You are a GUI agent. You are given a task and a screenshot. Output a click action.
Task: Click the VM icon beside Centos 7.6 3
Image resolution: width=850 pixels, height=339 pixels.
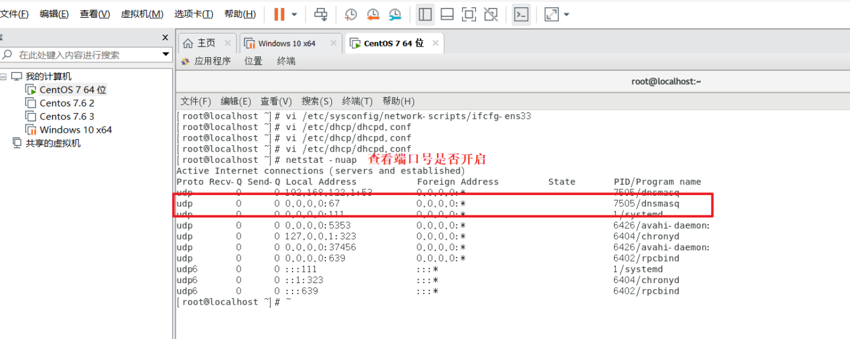click(x=30, y=116)
